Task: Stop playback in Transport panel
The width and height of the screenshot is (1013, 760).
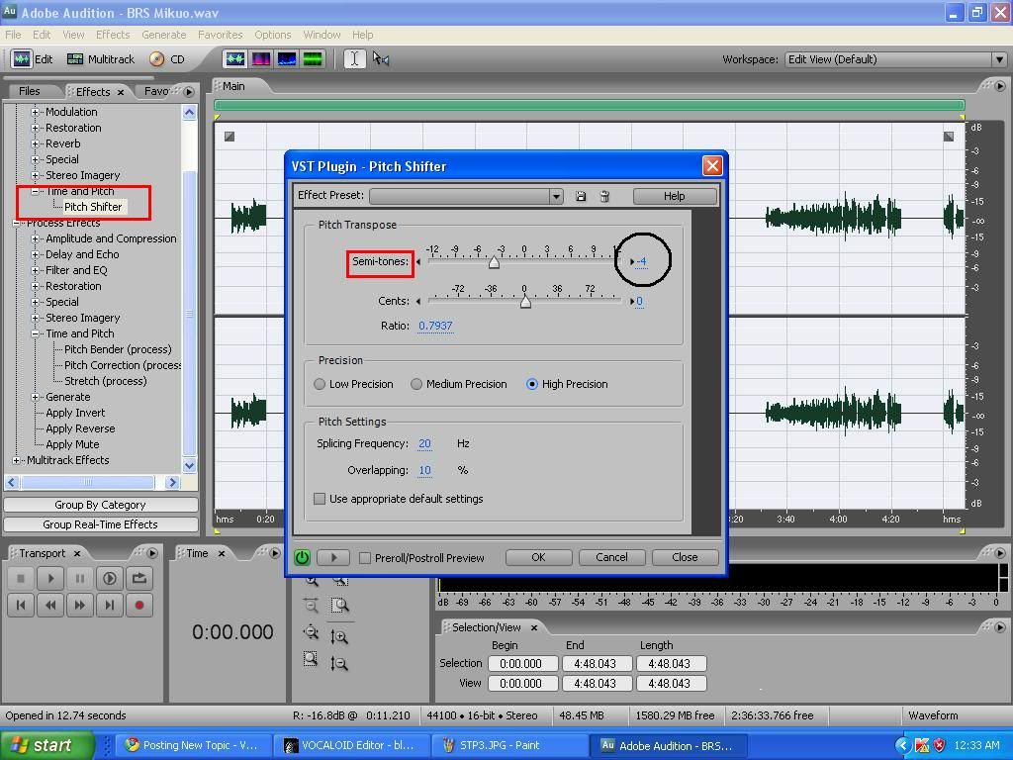Action: 21,578
